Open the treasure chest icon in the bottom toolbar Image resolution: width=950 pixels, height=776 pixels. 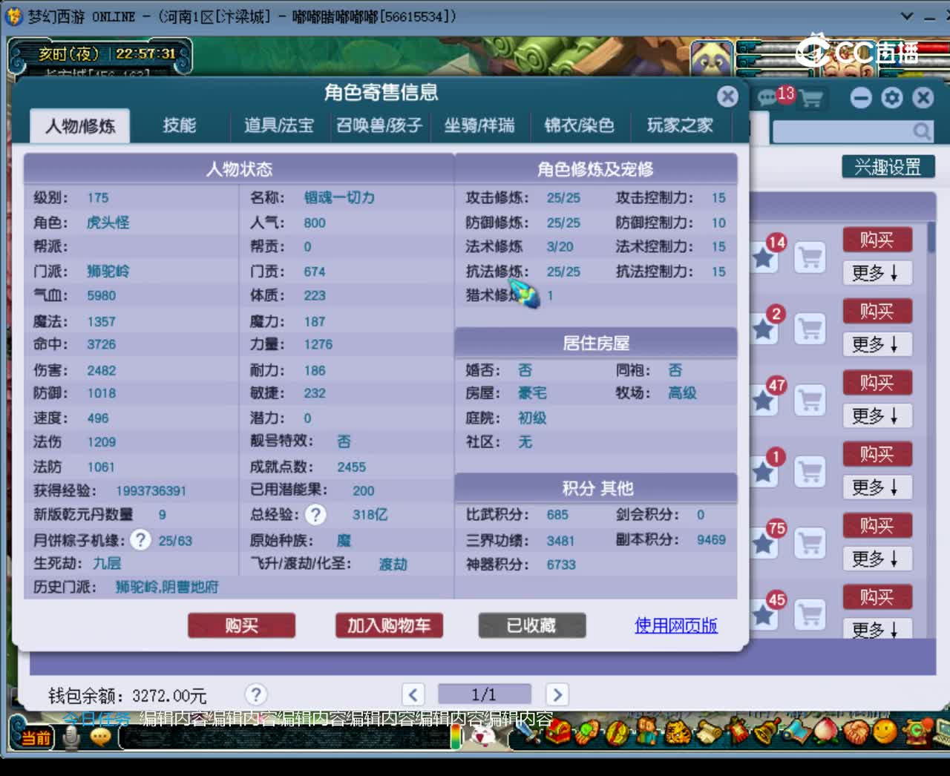[558, 733]
